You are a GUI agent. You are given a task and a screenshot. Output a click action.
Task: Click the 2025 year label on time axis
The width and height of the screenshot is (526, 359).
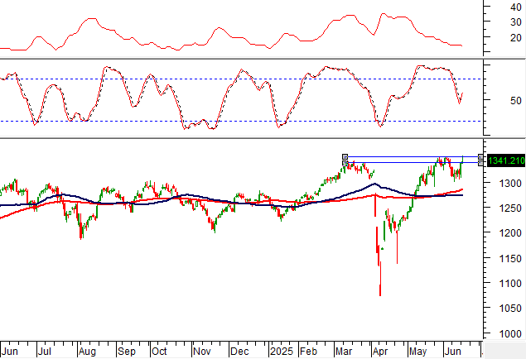(x=282, y=352)
